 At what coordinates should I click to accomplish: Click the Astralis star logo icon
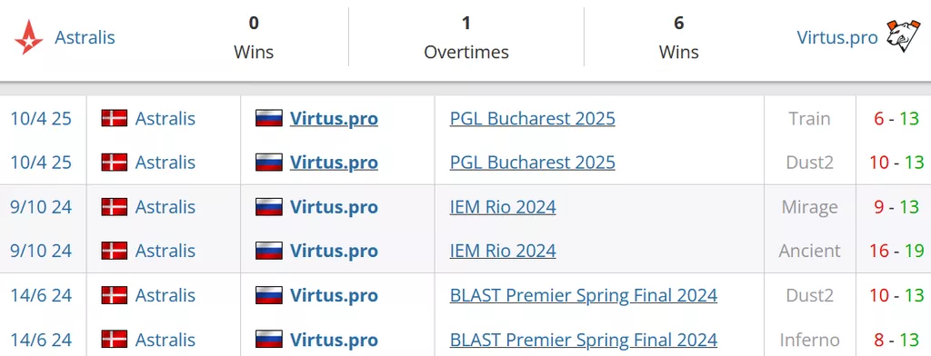[28, 37]
